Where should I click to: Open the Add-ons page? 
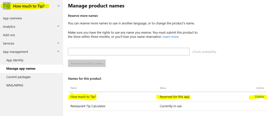[9, 35]
